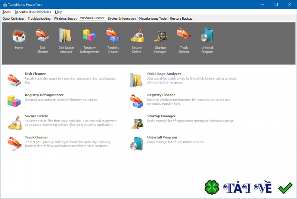Click the Uninstall Program heading link
This screenshot has width=297, height=199.
(x=162, y=137)
